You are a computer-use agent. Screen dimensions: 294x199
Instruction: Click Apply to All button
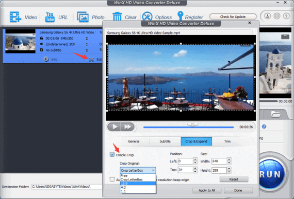click(207, 190)
